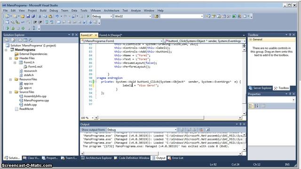This screenshot has width=301, height=169.
Task: Click the Undo arrow icon
Action: [x=57, y=16]
